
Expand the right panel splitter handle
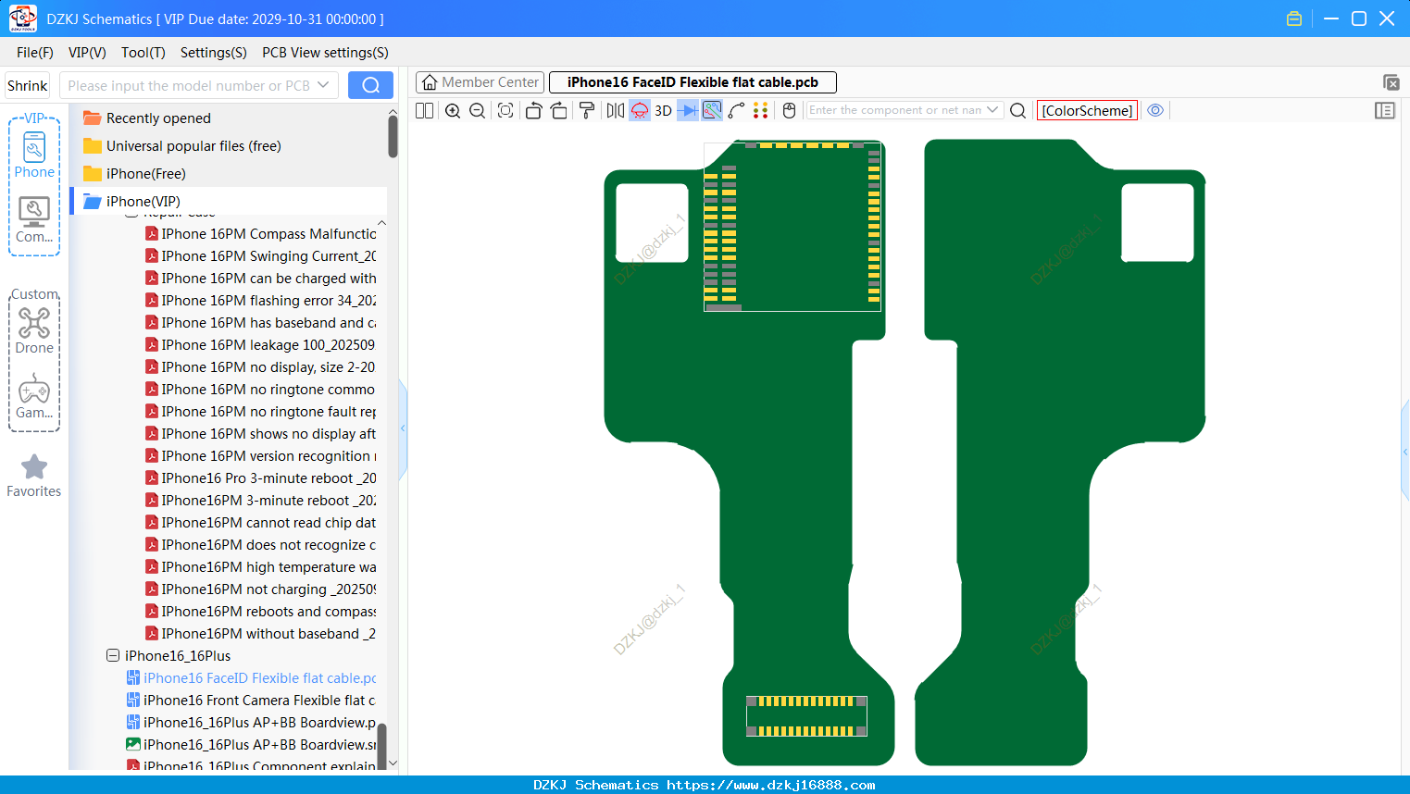point(1405,452)
